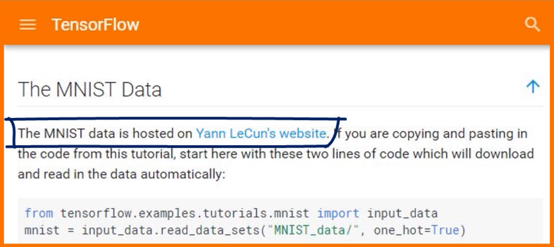The width and height of the screenshot is (554, 247).
Task: Click the text "and read in the data automatically:"
Action: click(x=121, y=174)
